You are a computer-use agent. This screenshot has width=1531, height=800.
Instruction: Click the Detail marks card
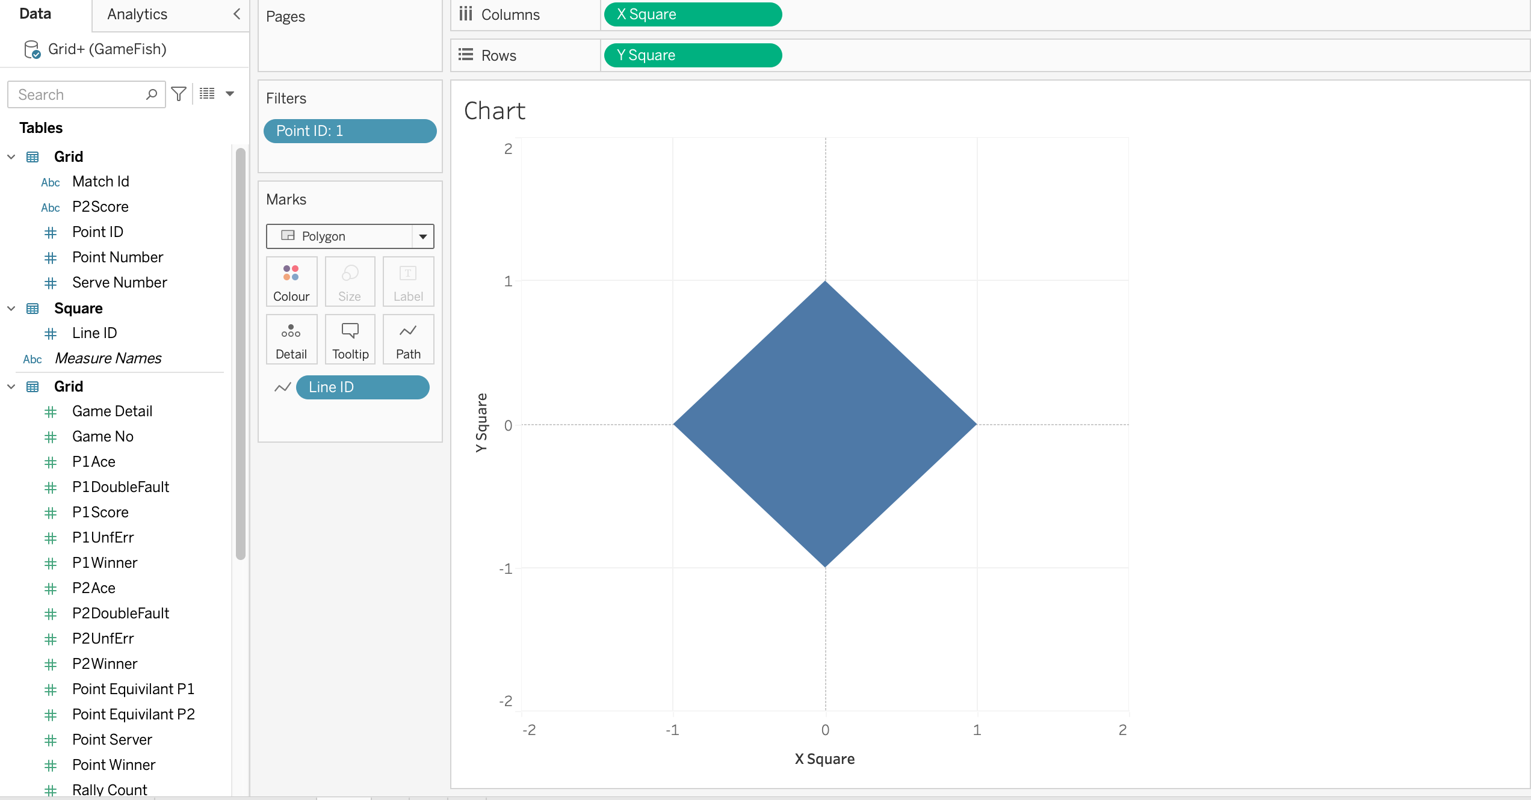tap(291, 340)
